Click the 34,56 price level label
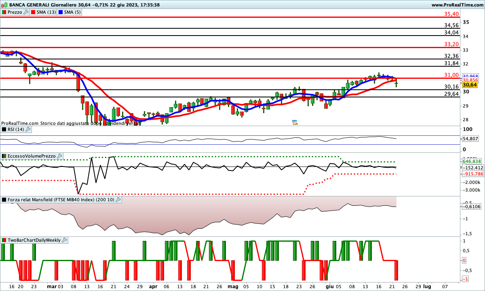The height and width of the screenshot is (291, 485). coord(451,25)
